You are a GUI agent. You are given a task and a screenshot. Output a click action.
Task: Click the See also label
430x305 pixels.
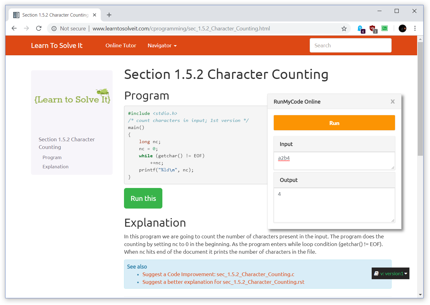pos(137,267)
